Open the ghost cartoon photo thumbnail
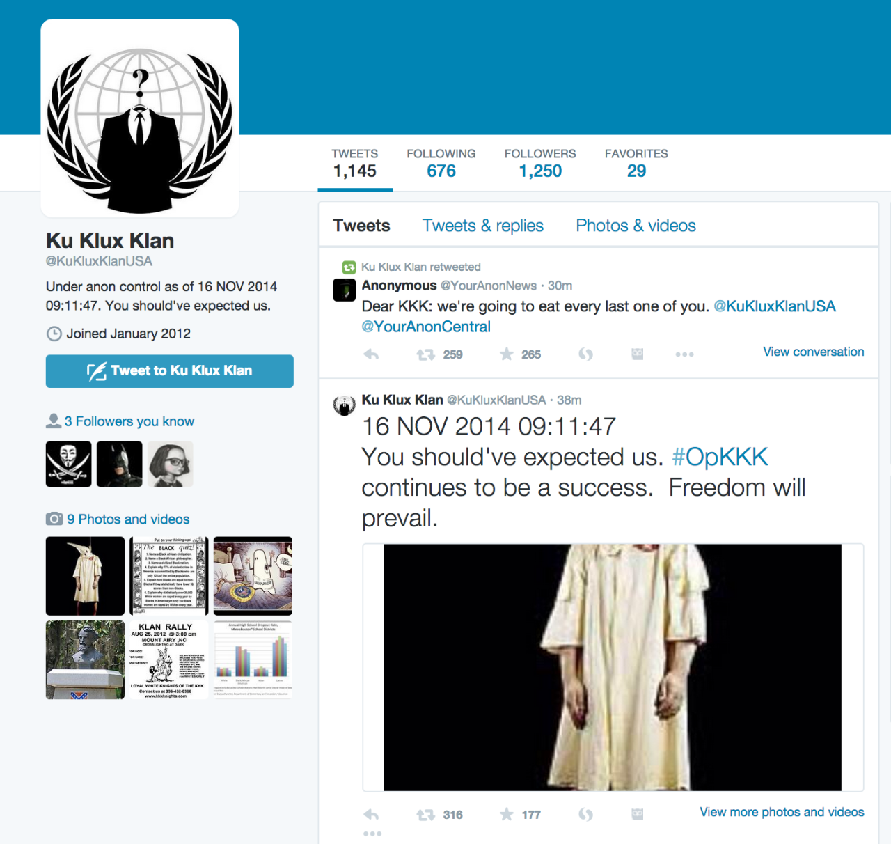The height and width of the screenshot is (844, 891). click(x=253, y=576)
